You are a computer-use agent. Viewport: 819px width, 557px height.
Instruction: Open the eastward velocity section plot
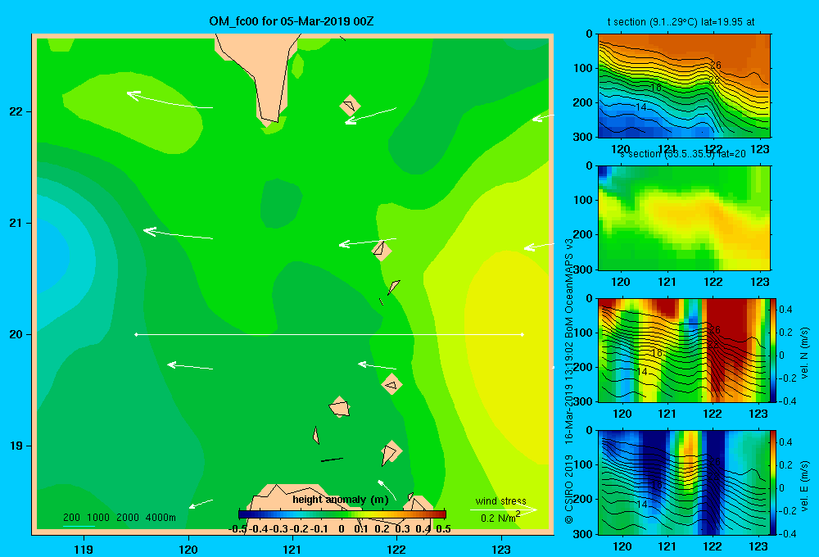click(684, 482)
